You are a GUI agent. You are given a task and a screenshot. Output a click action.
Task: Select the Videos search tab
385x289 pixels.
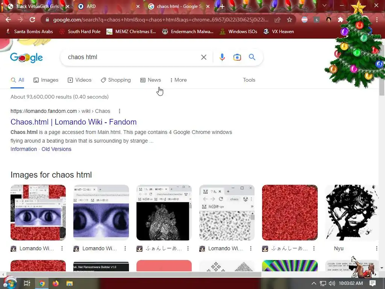pyautogui.click(x=80, y=80)
